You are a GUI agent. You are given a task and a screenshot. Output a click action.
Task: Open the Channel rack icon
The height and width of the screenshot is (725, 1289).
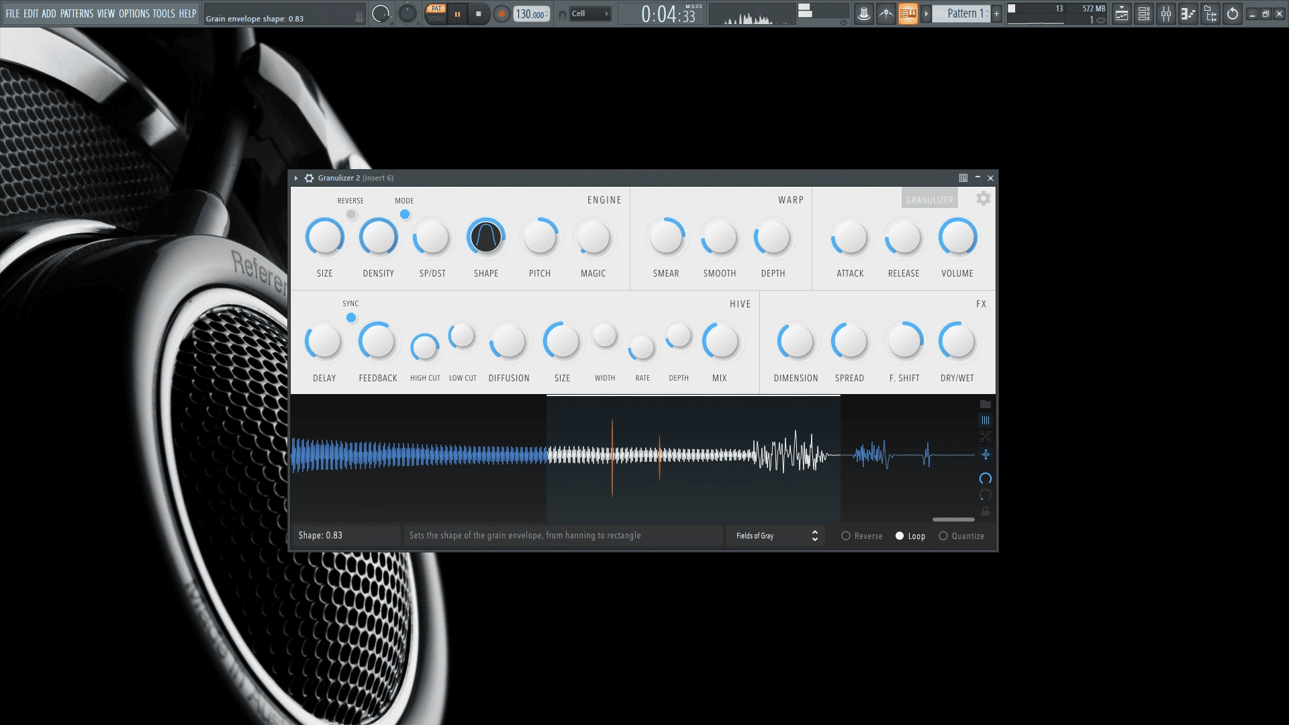pos(1143,13)
